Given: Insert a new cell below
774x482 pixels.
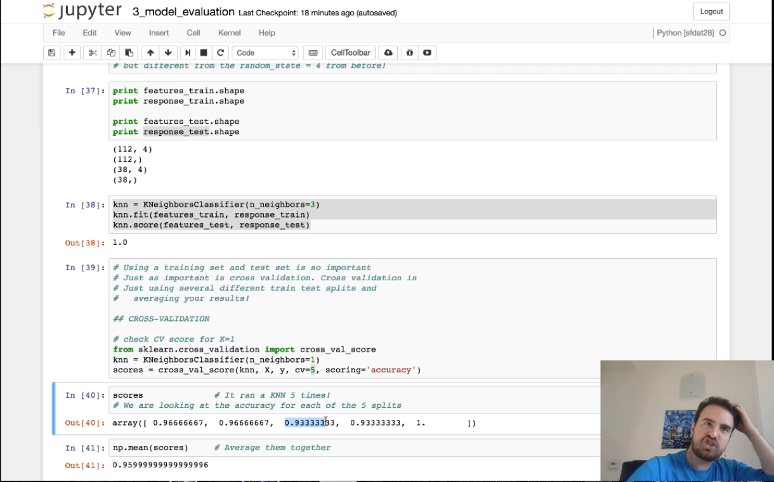Looking at the screenshot, I should (x=70, y=53).
